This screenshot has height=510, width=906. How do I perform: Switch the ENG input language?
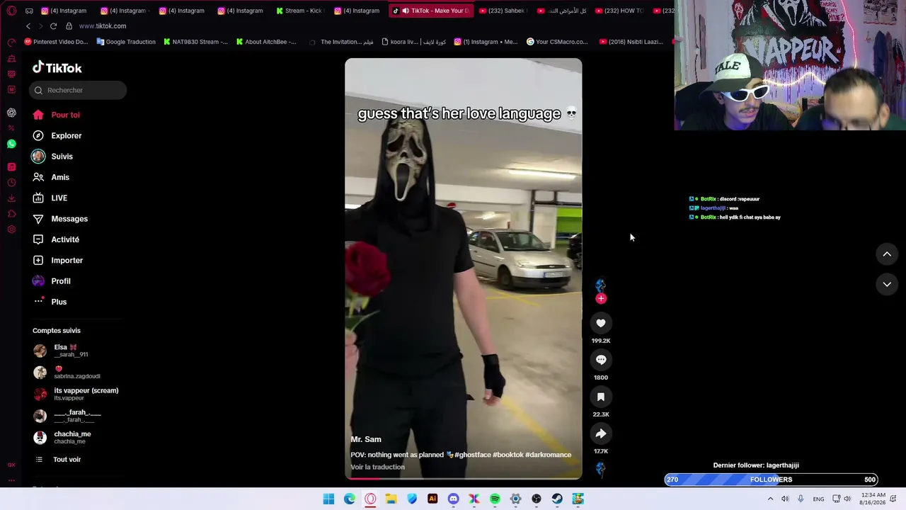(x=818, y=499)
